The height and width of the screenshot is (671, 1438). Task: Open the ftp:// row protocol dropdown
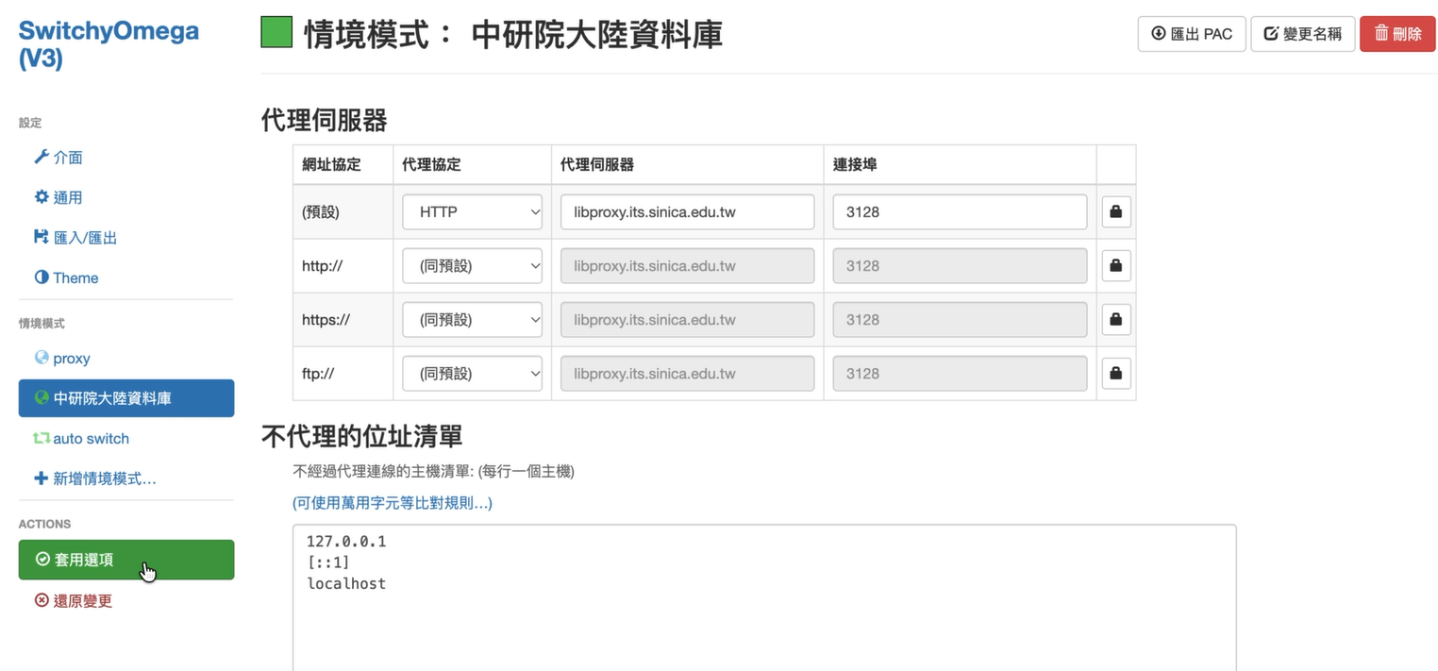(x=472, y=374)
